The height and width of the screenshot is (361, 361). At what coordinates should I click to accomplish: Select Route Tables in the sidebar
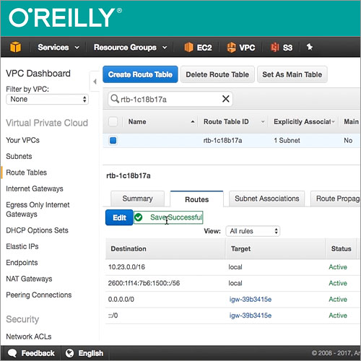(26, 173)
